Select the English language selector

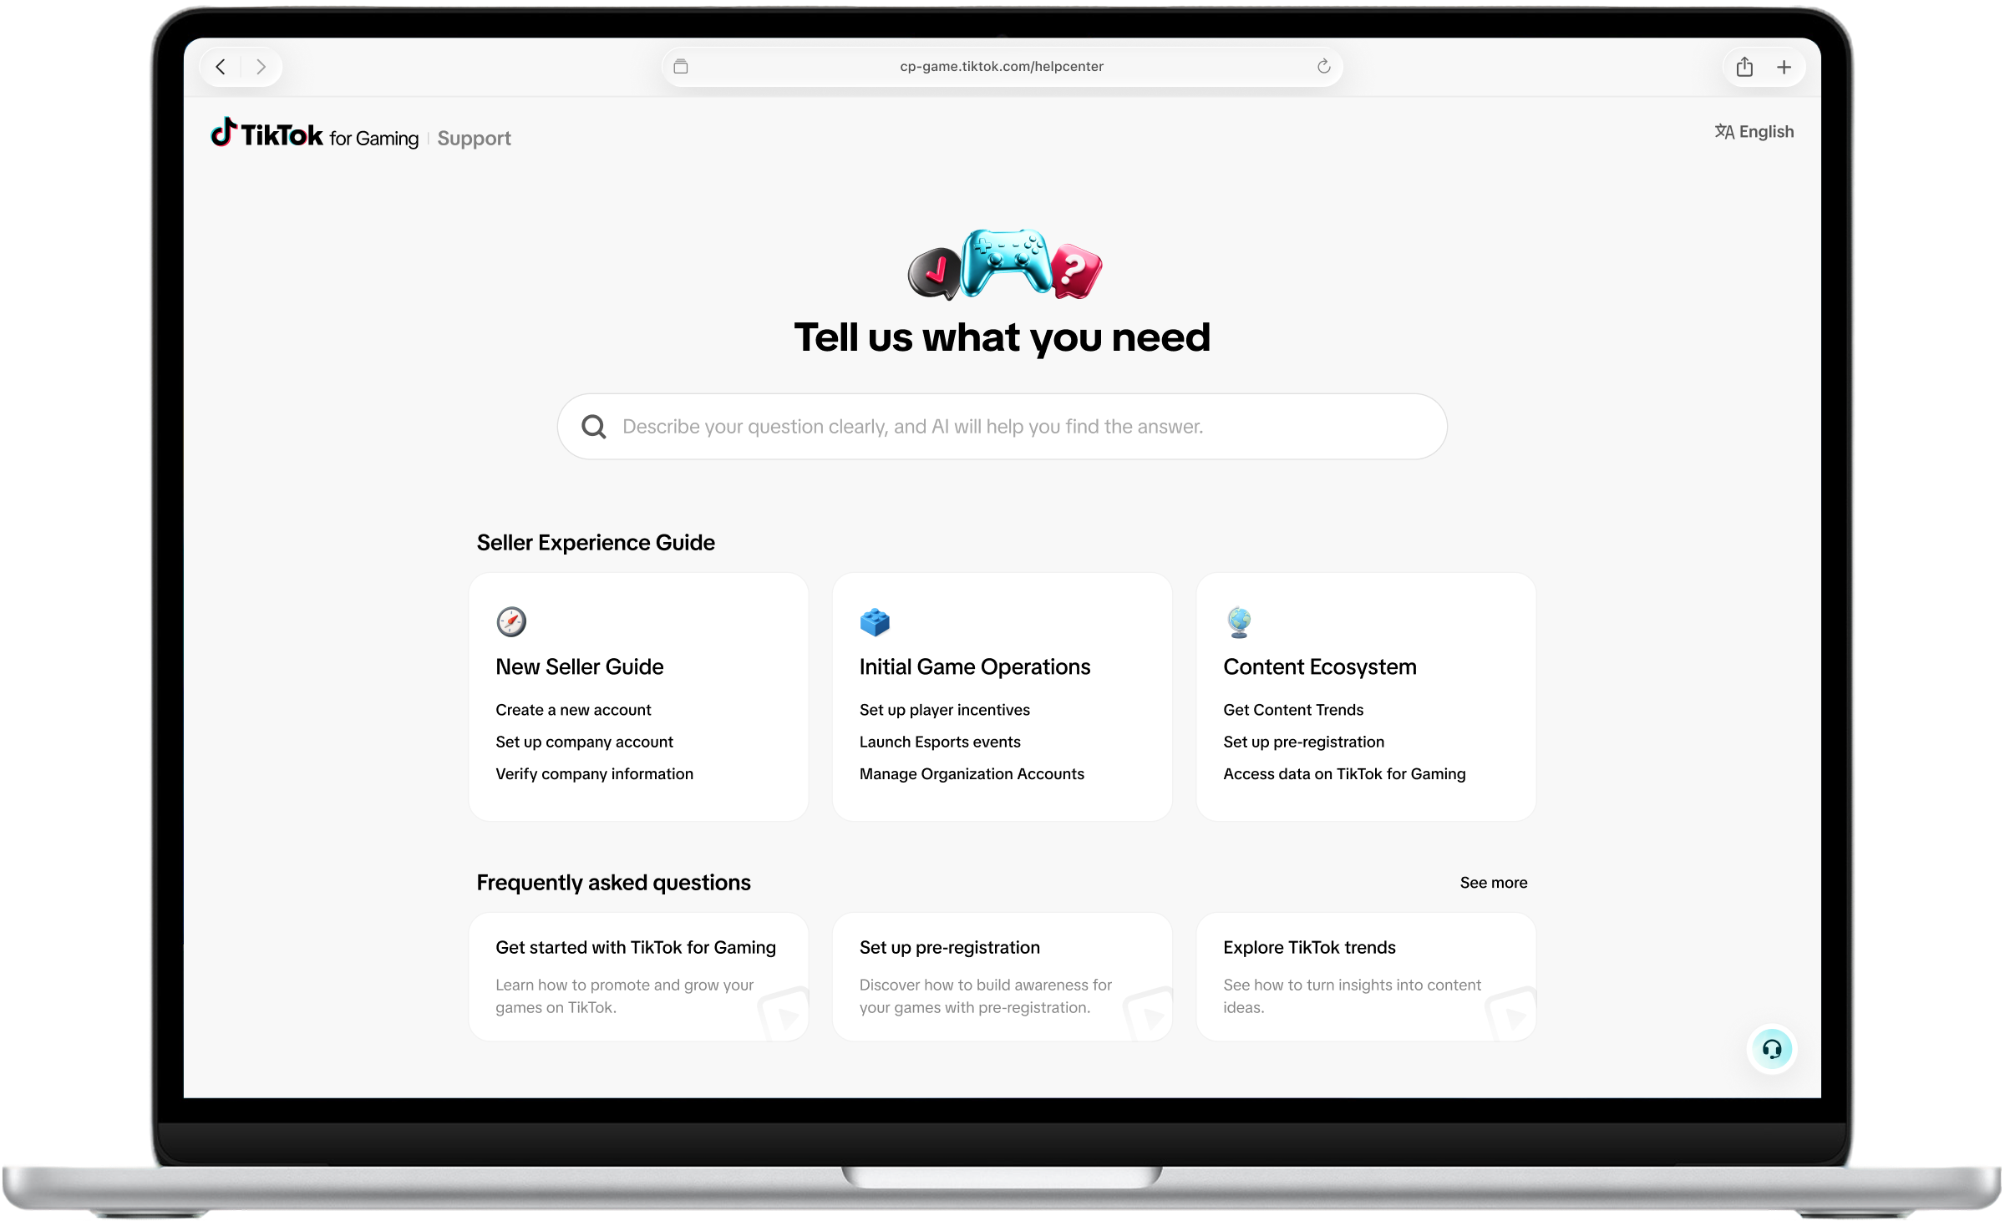pyautogui.click(x=1754, y=132)
